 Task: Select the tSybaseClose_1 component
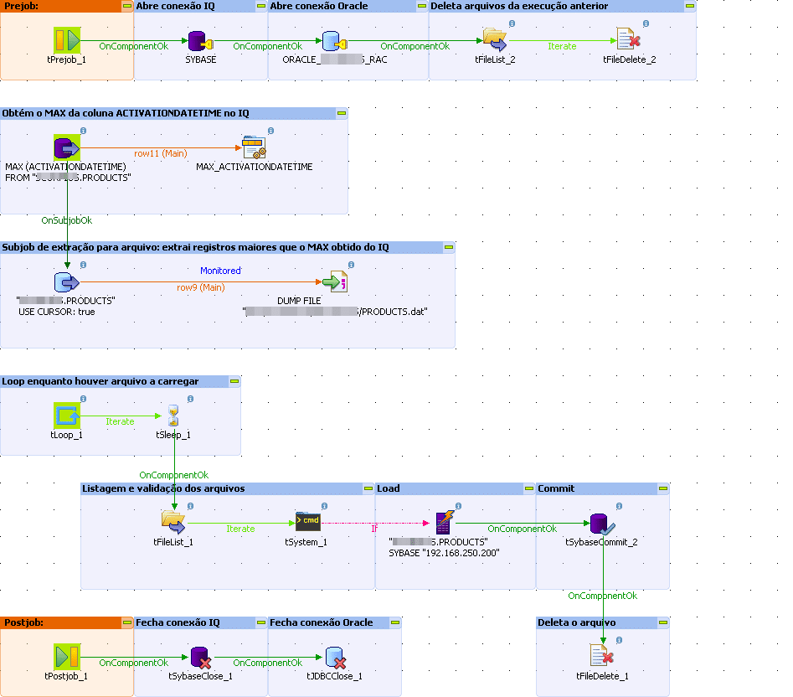198,658
